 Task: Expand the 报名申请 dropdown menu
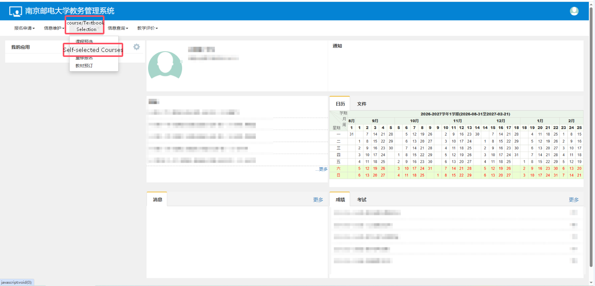tap(24, 28)
